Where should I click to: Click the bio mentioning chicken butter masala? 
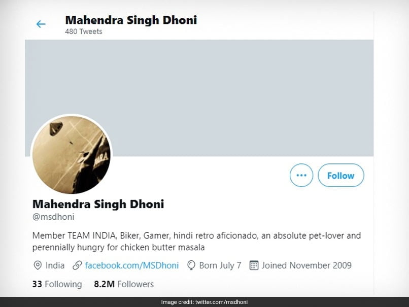coord(196,242)
